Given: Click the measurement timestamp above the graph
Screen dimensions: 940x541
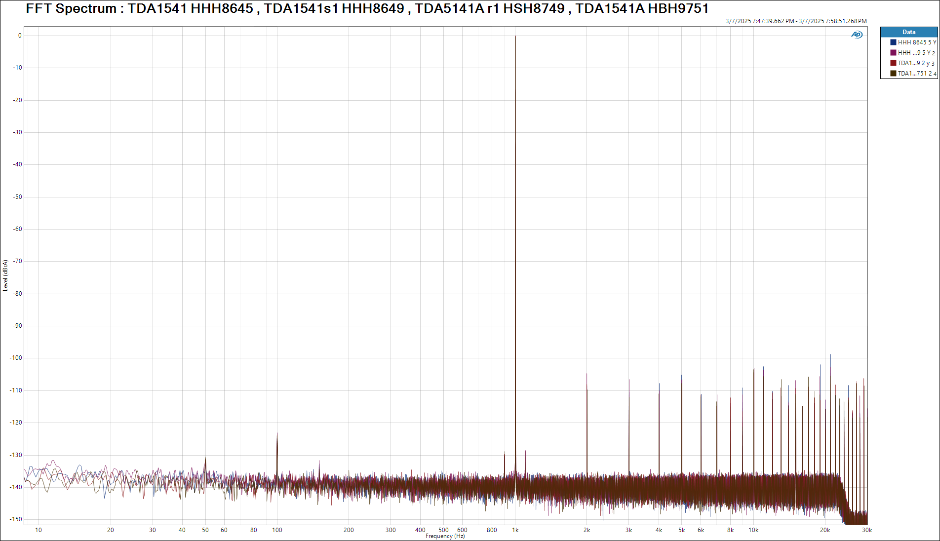Looking at the screenshot, I should [796, 21].
